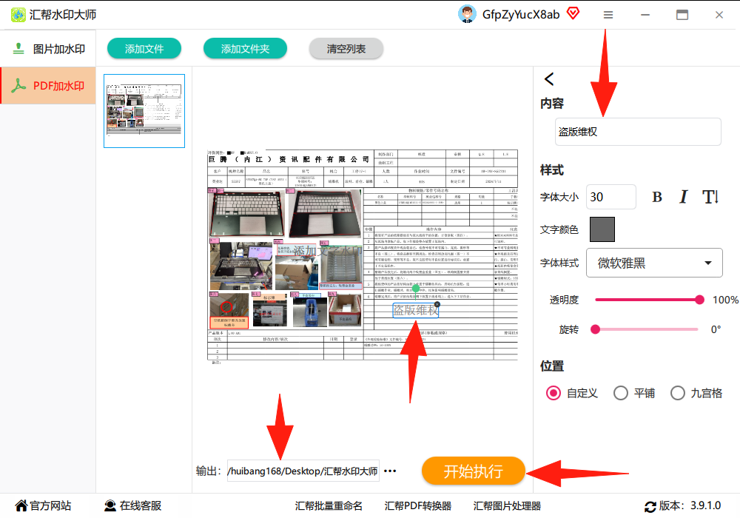The image size is (740, 518).
Task: Select the PDF page thumbnail
Action: pyautogui.click(x=144, y=111)
